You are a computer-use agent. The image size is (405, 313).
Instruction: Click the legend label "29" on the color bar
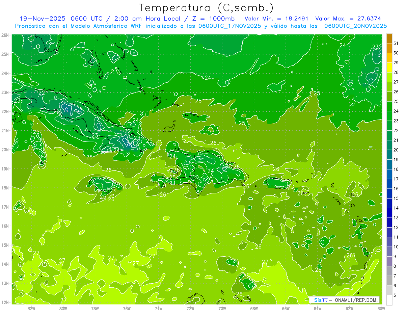pos(396,62)
